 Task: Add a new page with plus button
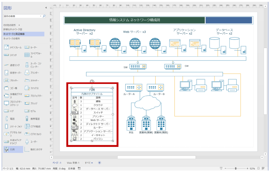[x=100, y=163]
